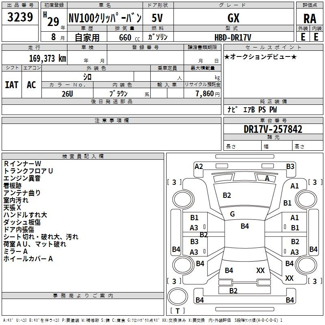Select the GX grade field

coord(233,18)
